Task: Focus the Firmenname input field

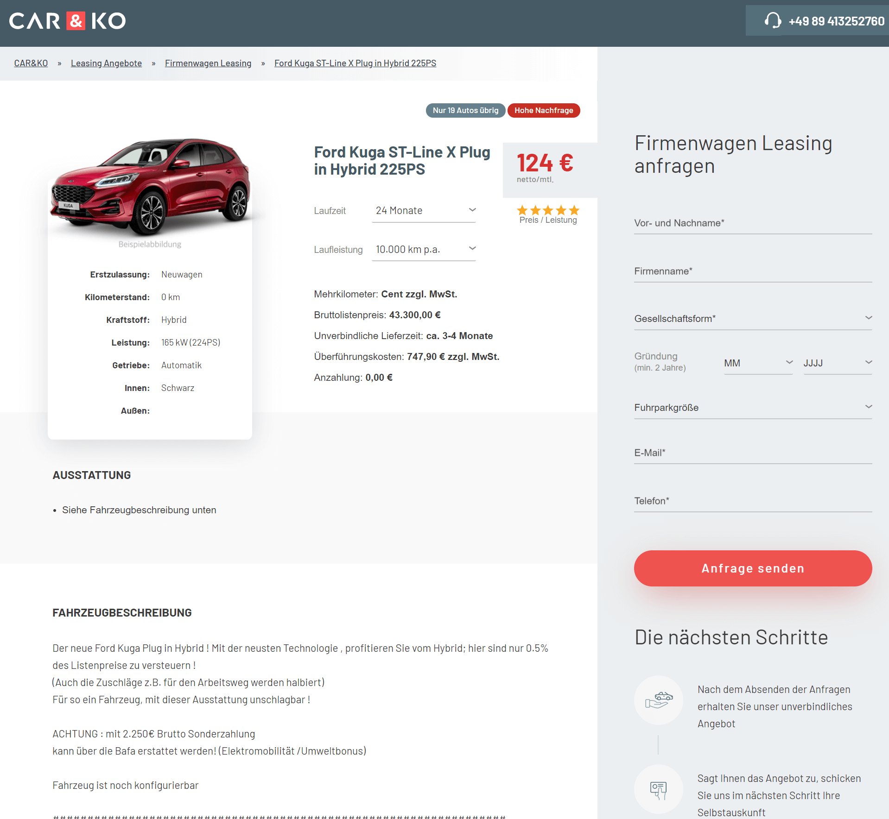Action: click(x=753, y=271)
